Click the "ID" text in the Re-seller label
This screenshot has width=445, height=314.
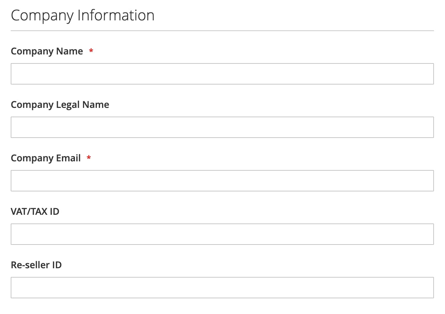57,265
